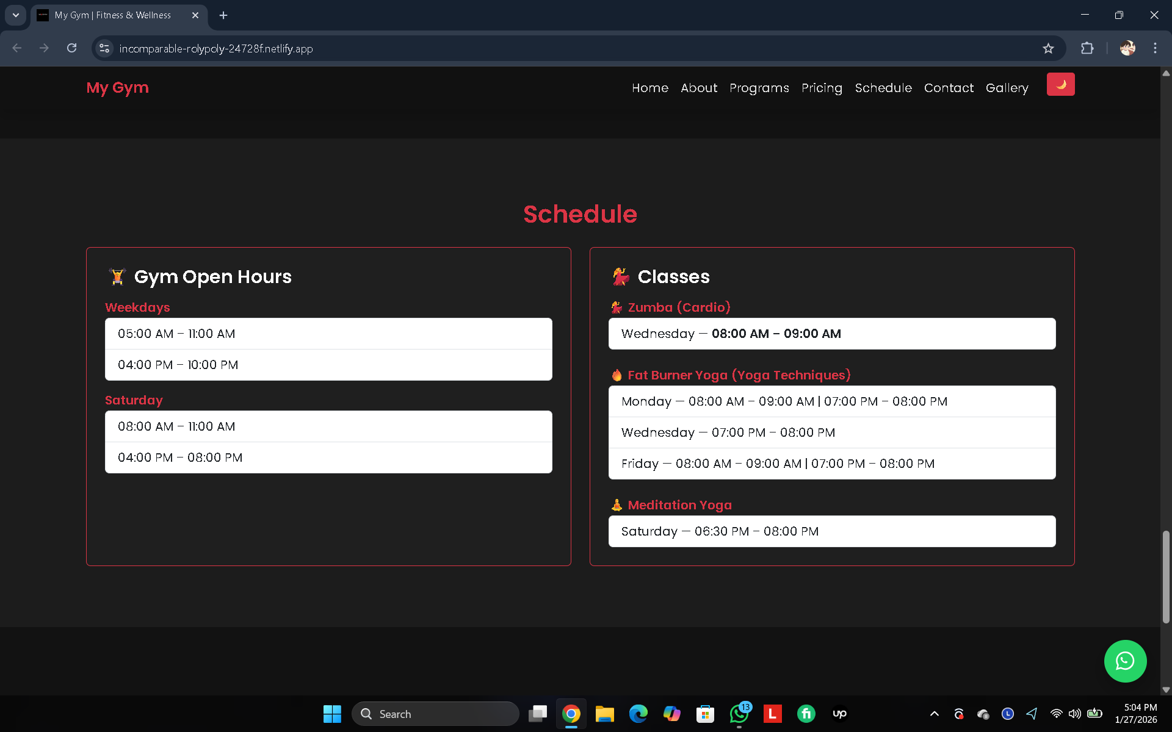Image resolution: width=1172 pixels, height=732 pixels.
Task: Open the browser extensions puzzle icon
Action: 1087,48
